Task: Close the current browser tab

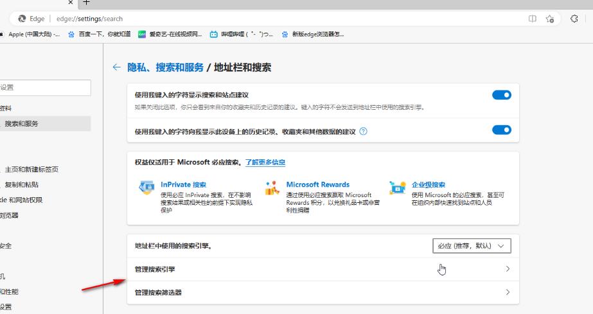Action: 70,3
